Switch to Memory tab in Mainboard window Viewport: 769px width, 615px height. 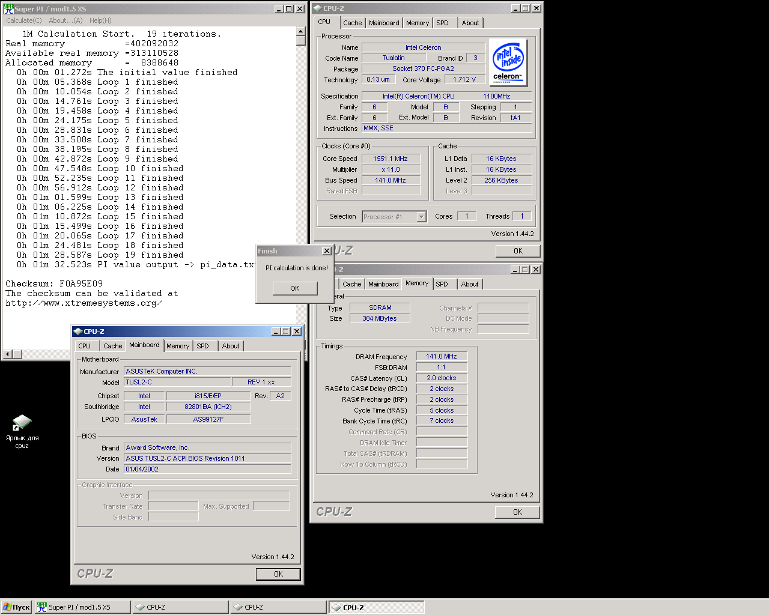point(178,346)
